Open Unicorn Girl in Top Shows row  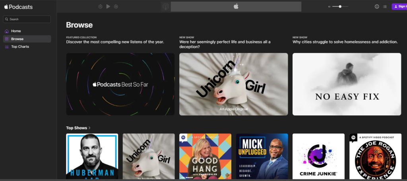coord(149,156)
